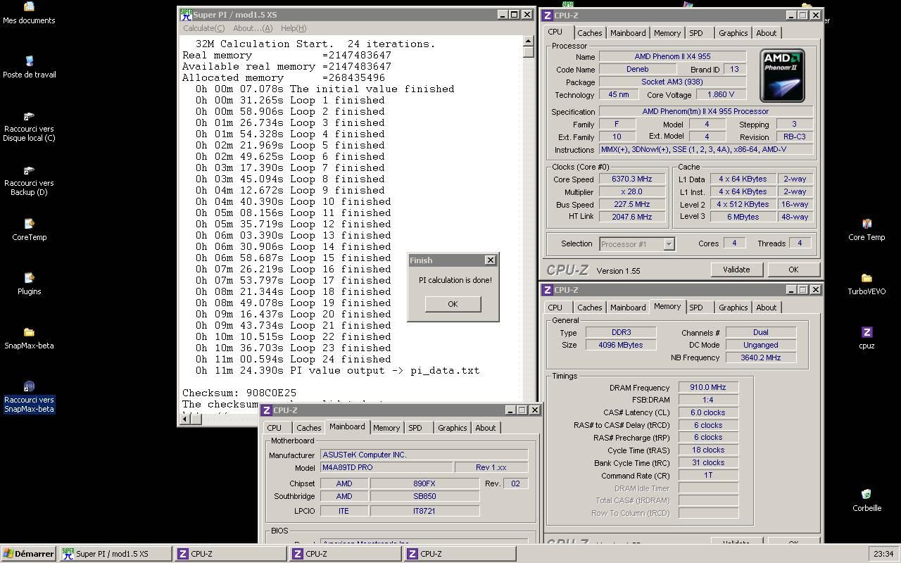The height and width of the screenshot is (563, 901).
Task: Click Southbridge SB850 field
Action: pos(424,496)
